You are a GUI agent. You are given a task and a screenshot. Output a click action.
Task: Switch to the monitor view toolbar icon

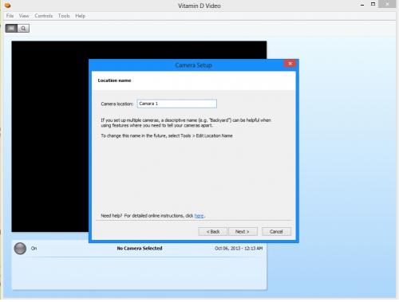[x=11, y=28]
